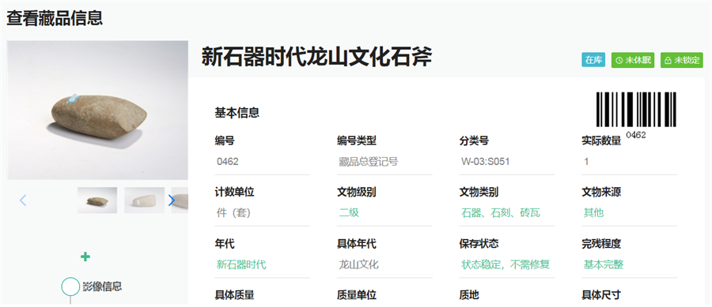This screenshot has height=307, width=712.
Task: Click the 新石器时代 era link
Action: (241, 264)
